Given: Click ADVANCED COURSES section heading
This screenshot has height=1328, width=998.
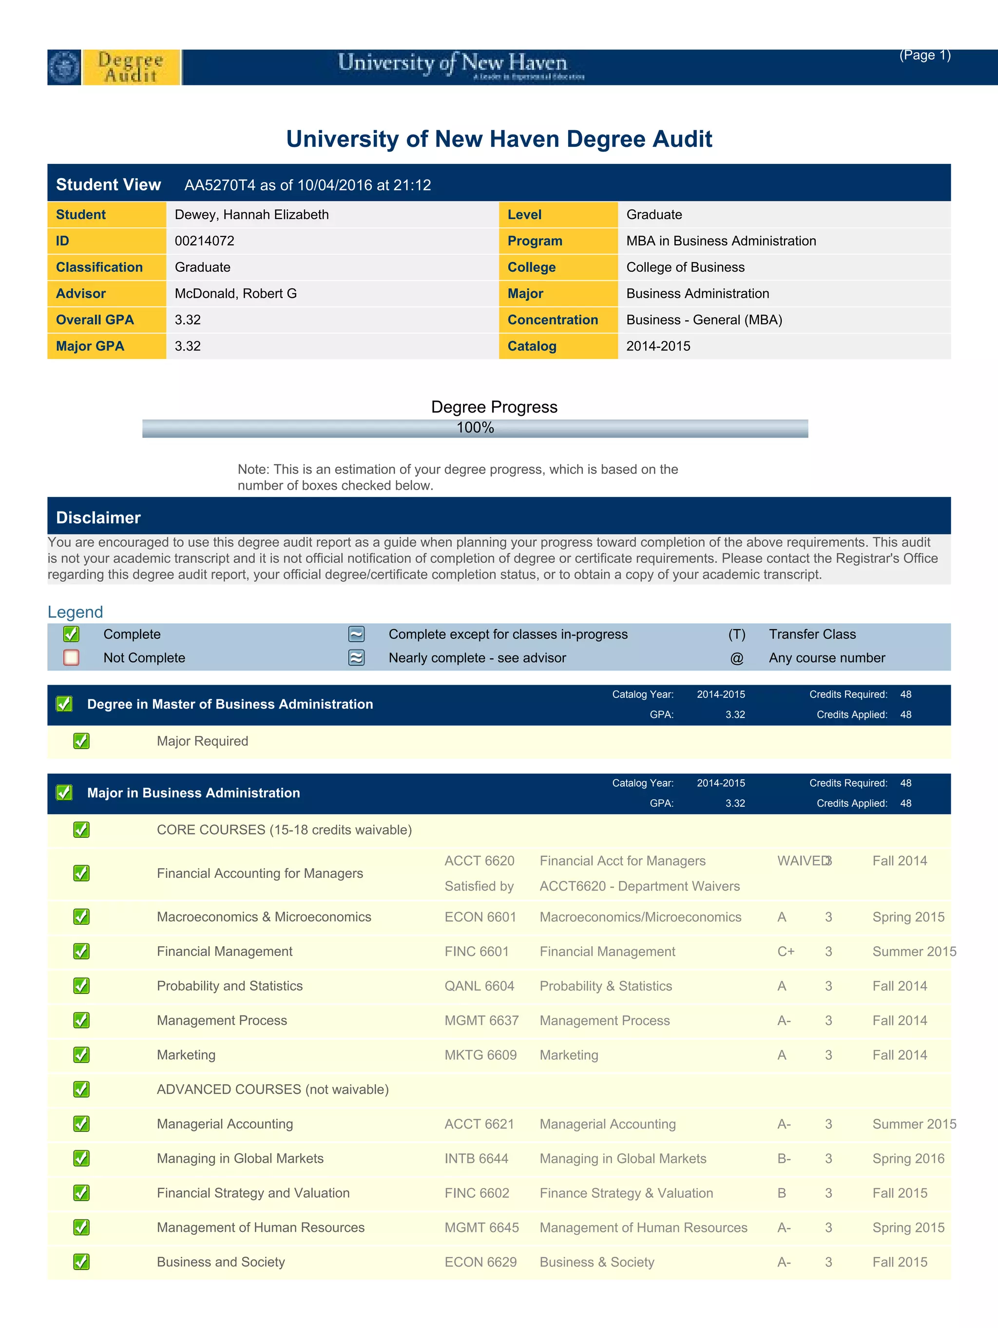Looking at the screenshot, I should pos(272,1089).
